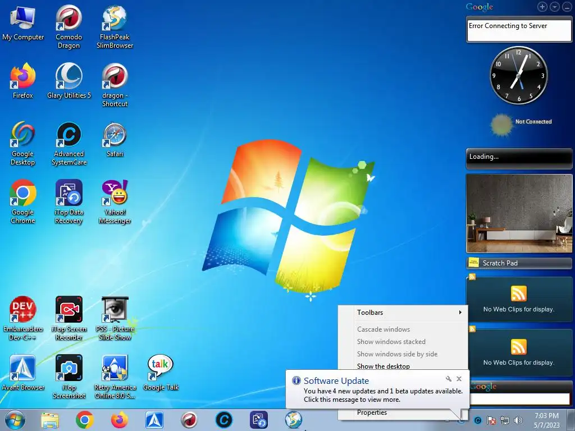Image resolution: width=575 pixels, height=431 pixels.
Task: Click the Google logo in sidebar header
Action: (x=480, y=7)
